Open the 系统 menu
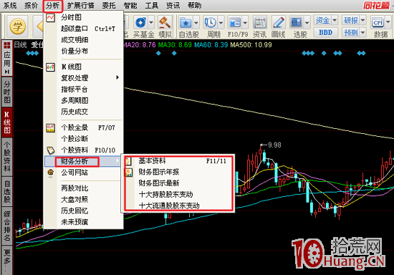This screenshot has width=394, height=275. pyautogui.click(x=10, y=5)
